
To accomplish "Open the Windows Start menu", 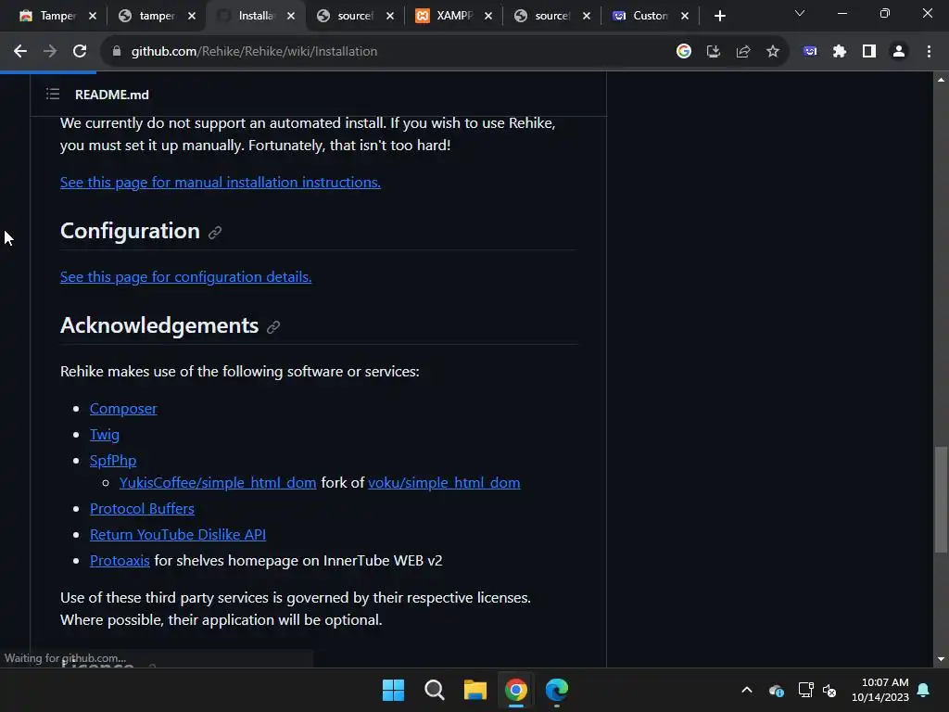I will 393,690.
